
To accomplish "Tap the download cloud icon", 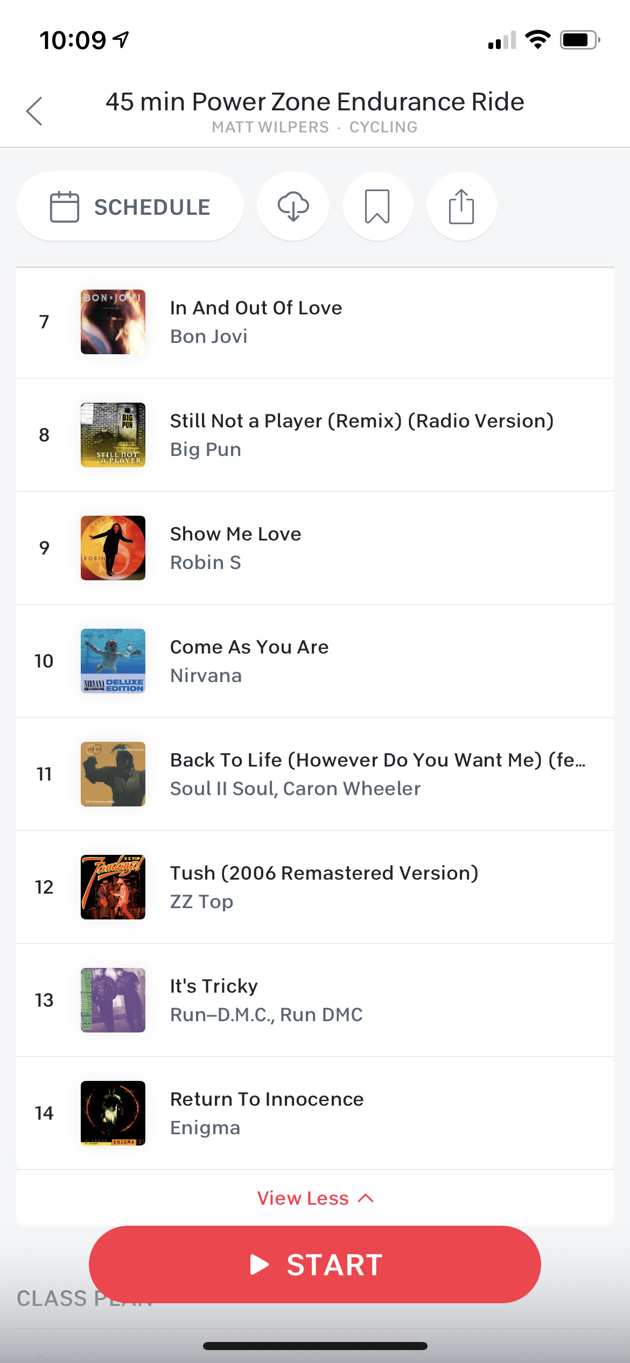I will 293,206.
